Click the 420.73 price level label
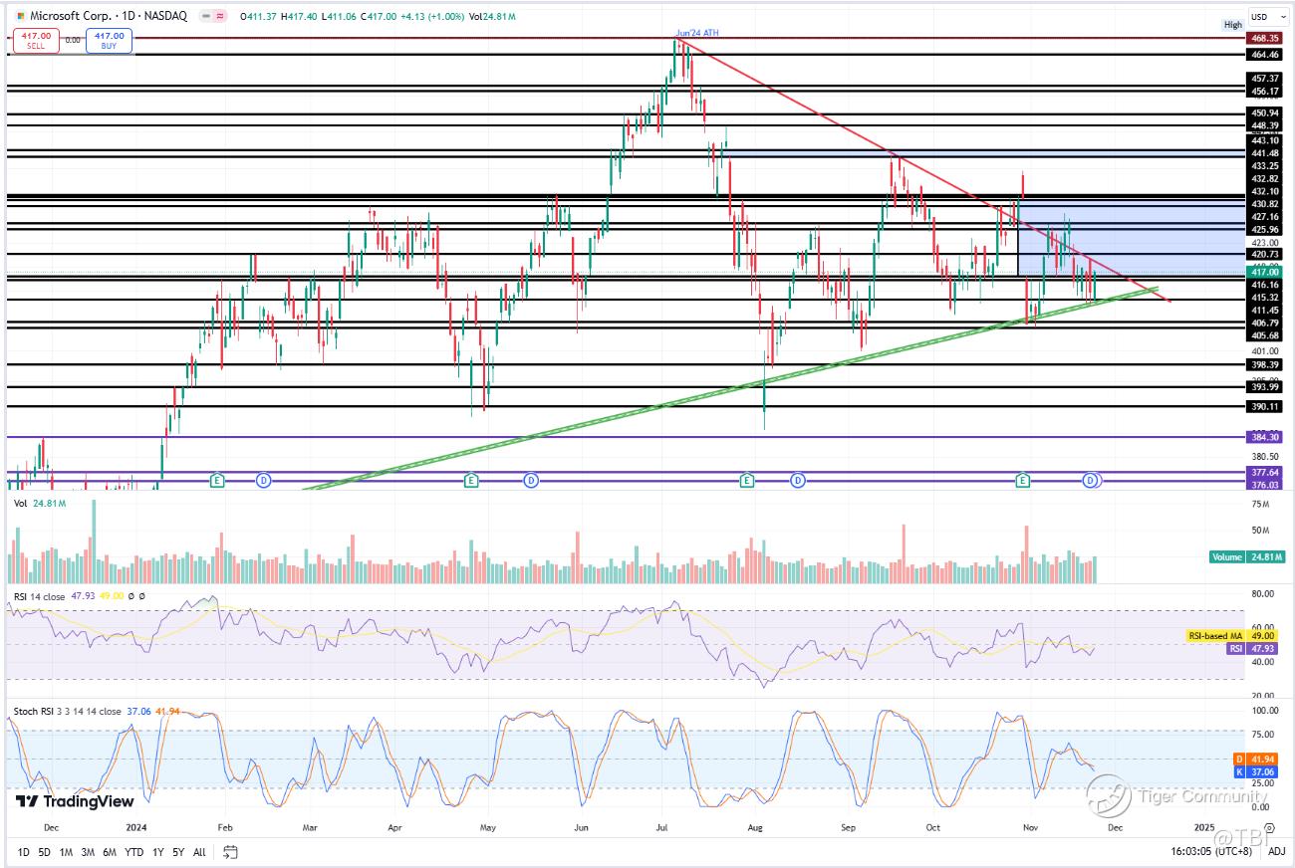The height and width of the screenshot is (868, 1295). (x=1265, y=255)
